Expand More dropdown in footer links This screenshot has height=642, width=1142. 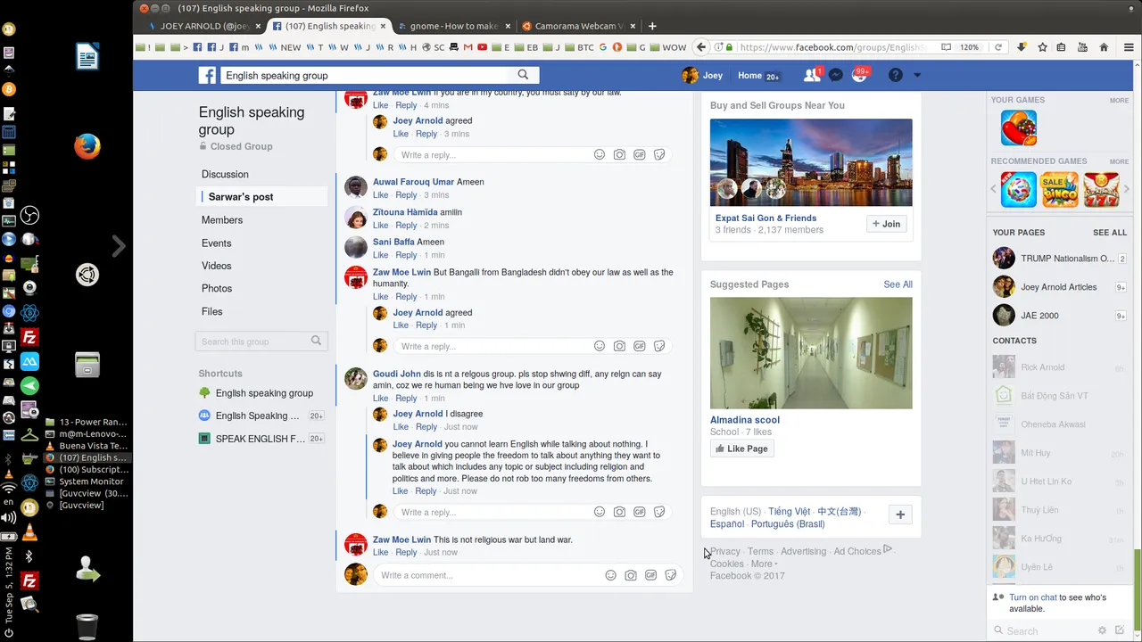coord(764,564)
